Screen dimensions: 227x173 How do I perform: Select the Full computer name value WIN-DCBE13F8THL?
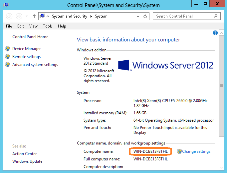(x=150, y=159)
